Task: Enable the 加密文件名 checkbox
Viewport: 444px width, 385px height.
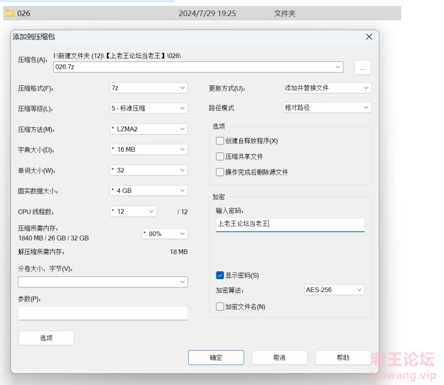Action: point(220,307)
